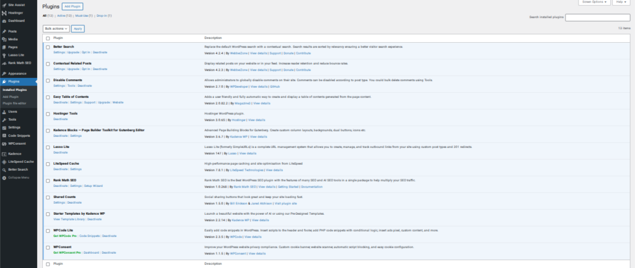Open Disable Comments GitHub link
This screenshot has width=635, height=268.
click(x=275, y=87)
